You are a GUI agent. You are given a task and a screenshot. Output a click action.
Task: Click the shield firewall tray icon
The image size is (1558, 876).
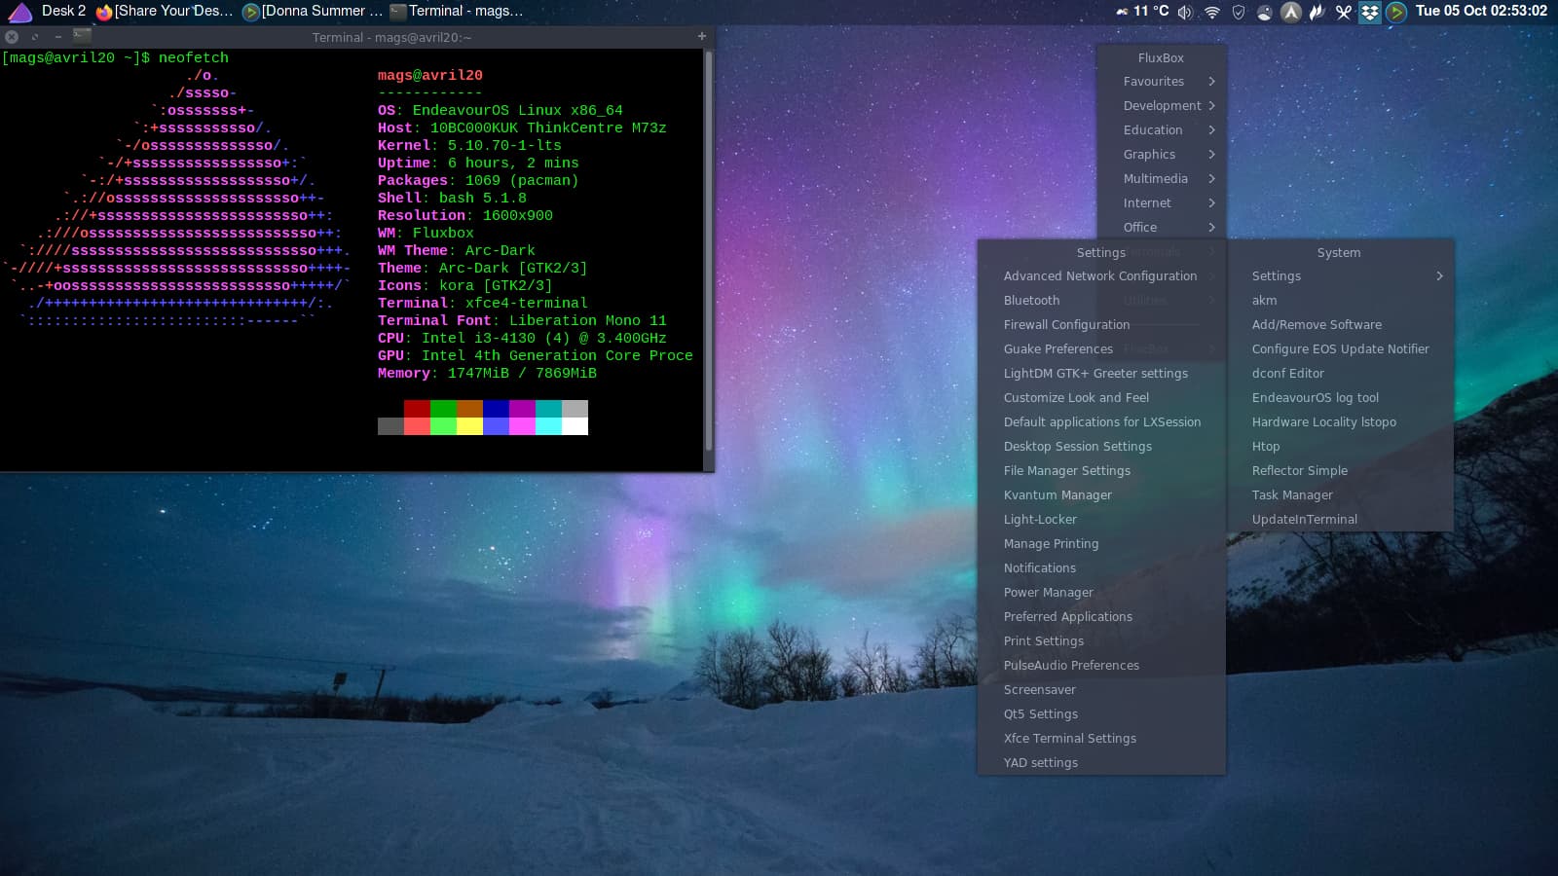(1239, 12)
